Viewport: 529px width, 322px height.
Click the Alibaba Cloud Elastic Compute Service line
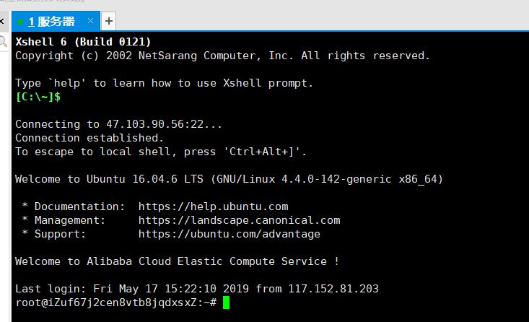(177, 261)
